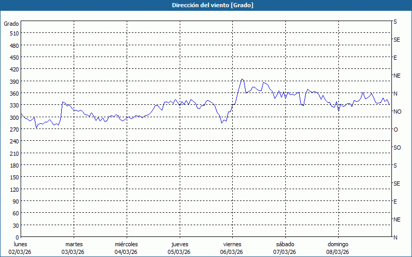Select the 30 degree axis label
This screenshot has width=412, height=257.
coord(15,225)
